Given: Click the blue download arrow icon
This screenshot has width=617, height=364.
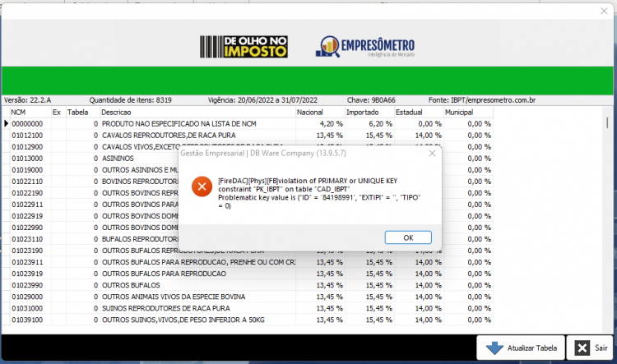Looking at the screenshot, I should point(494,348).
